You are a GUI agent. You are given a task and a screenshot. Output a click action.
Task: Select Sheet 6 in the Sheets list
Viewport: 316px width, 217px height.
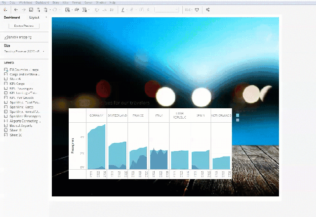(x=12, y=79)
